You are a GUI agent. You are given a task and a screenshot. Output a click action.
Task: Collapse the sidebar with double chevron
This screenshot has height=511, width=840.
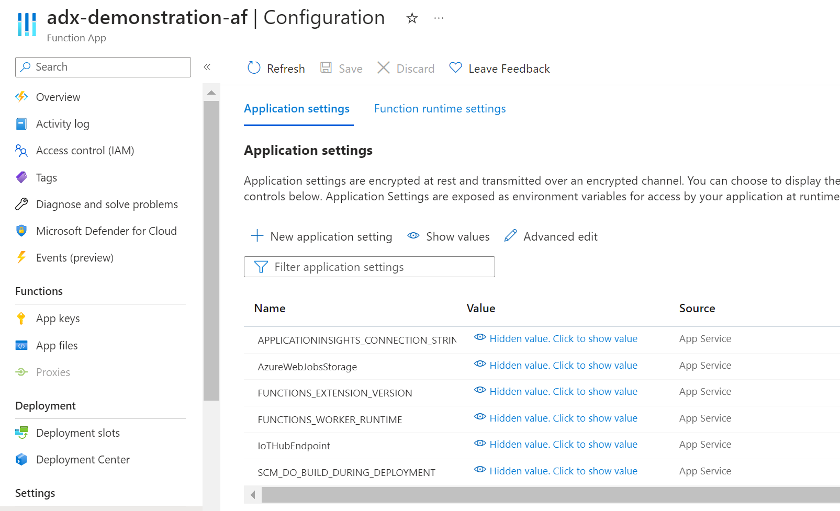click(x=207, y=67)
